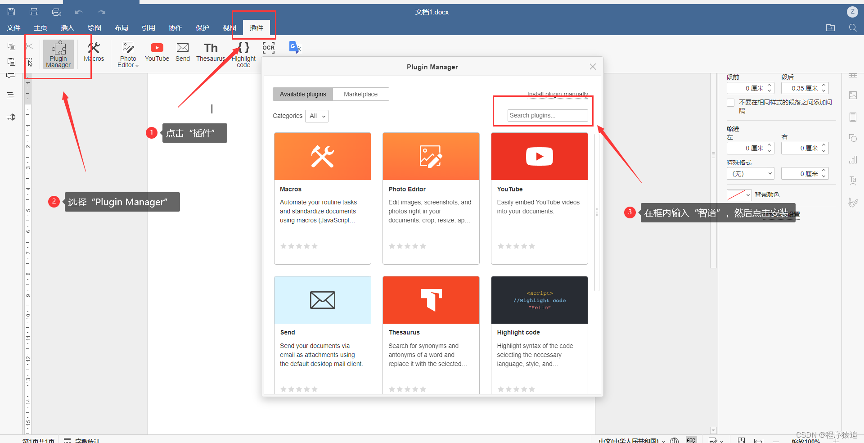Click 第1页共1页 page indicator
The height and width of the screenshot is (443, 864).
click(39, 440)
